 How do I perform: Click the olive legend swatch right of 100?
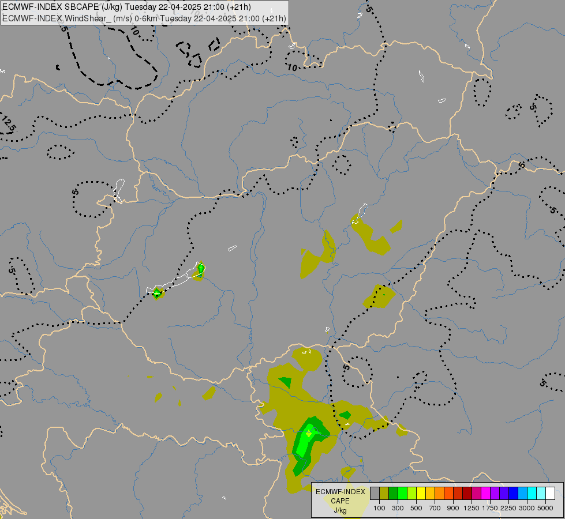[384, 494]
